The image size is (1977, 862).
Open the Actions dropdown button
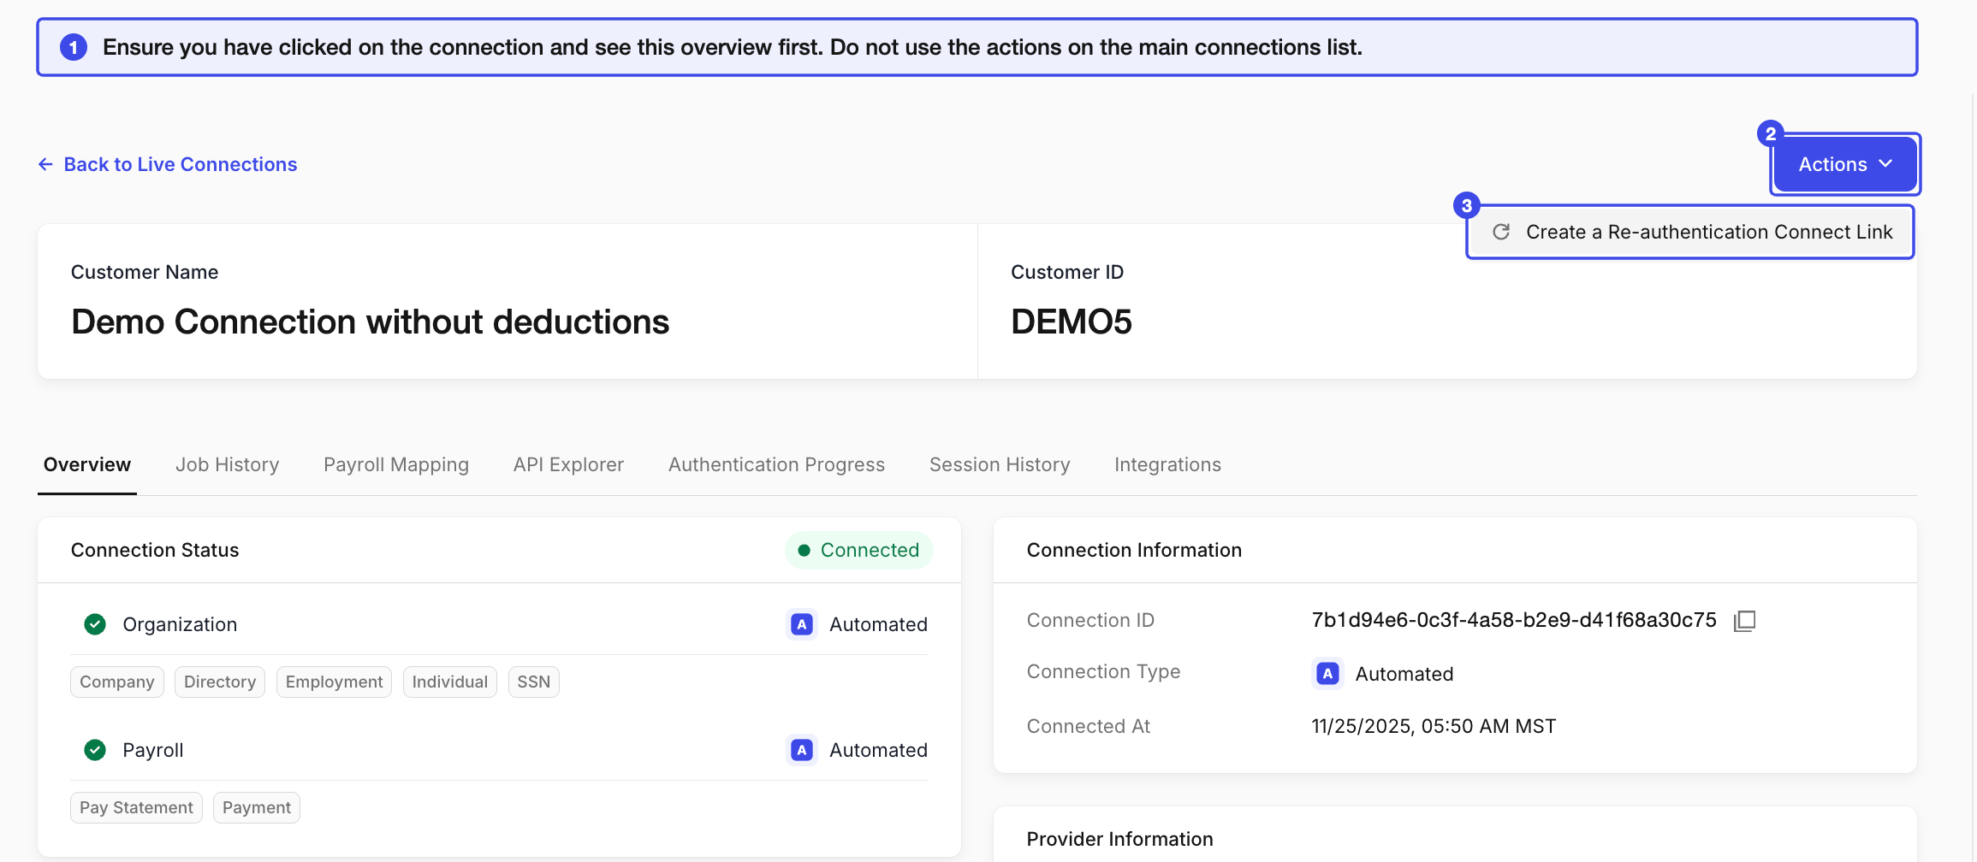[x=1845, y=164]
